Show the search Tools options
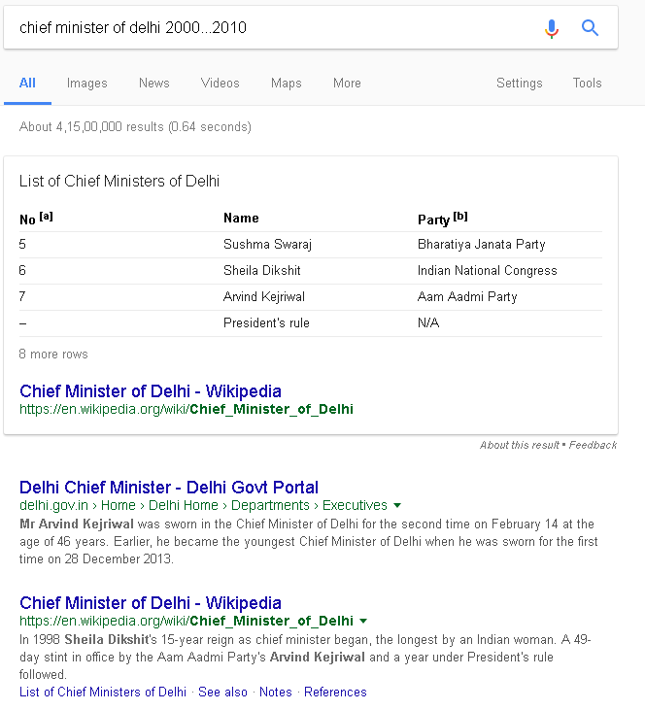The width and height of the screenshot is (645, 710). click(x=587, y=84)
